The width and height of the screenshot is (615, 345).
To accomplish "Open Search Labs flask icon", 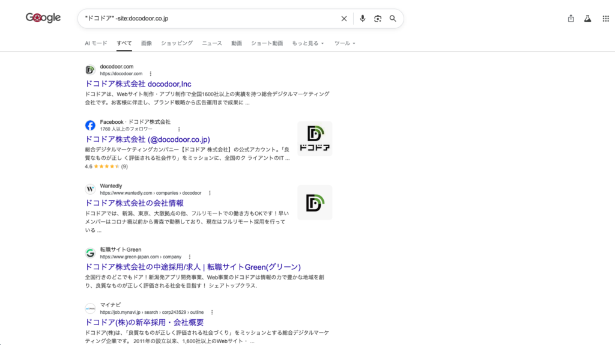I will tap(587, 19).
